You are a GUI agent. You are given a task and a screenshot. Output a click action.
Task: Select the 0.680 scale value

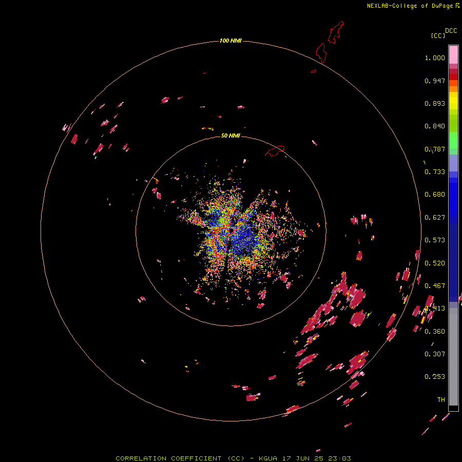pos(435,195)
